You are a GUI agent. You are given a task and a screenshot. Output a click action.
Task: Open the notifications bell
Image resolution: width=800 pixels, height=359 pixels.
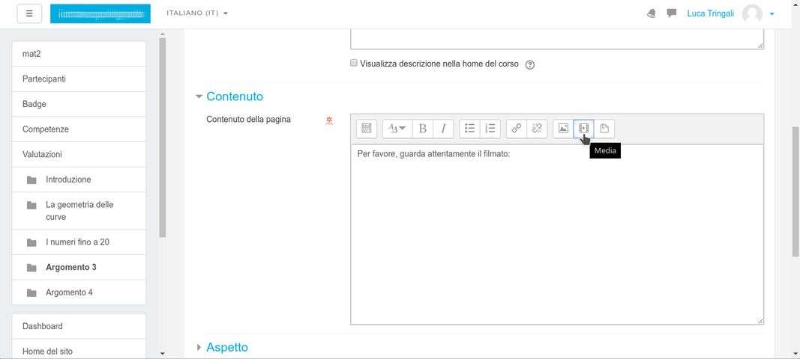coord(652,13)
